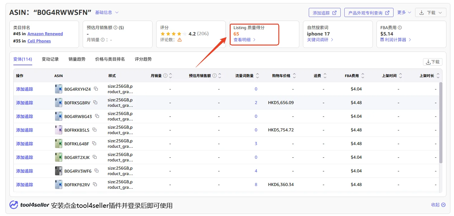454x216 pixels.
Task: Switch to the 变体(114) tab
Action: click(x=22, y=59)
